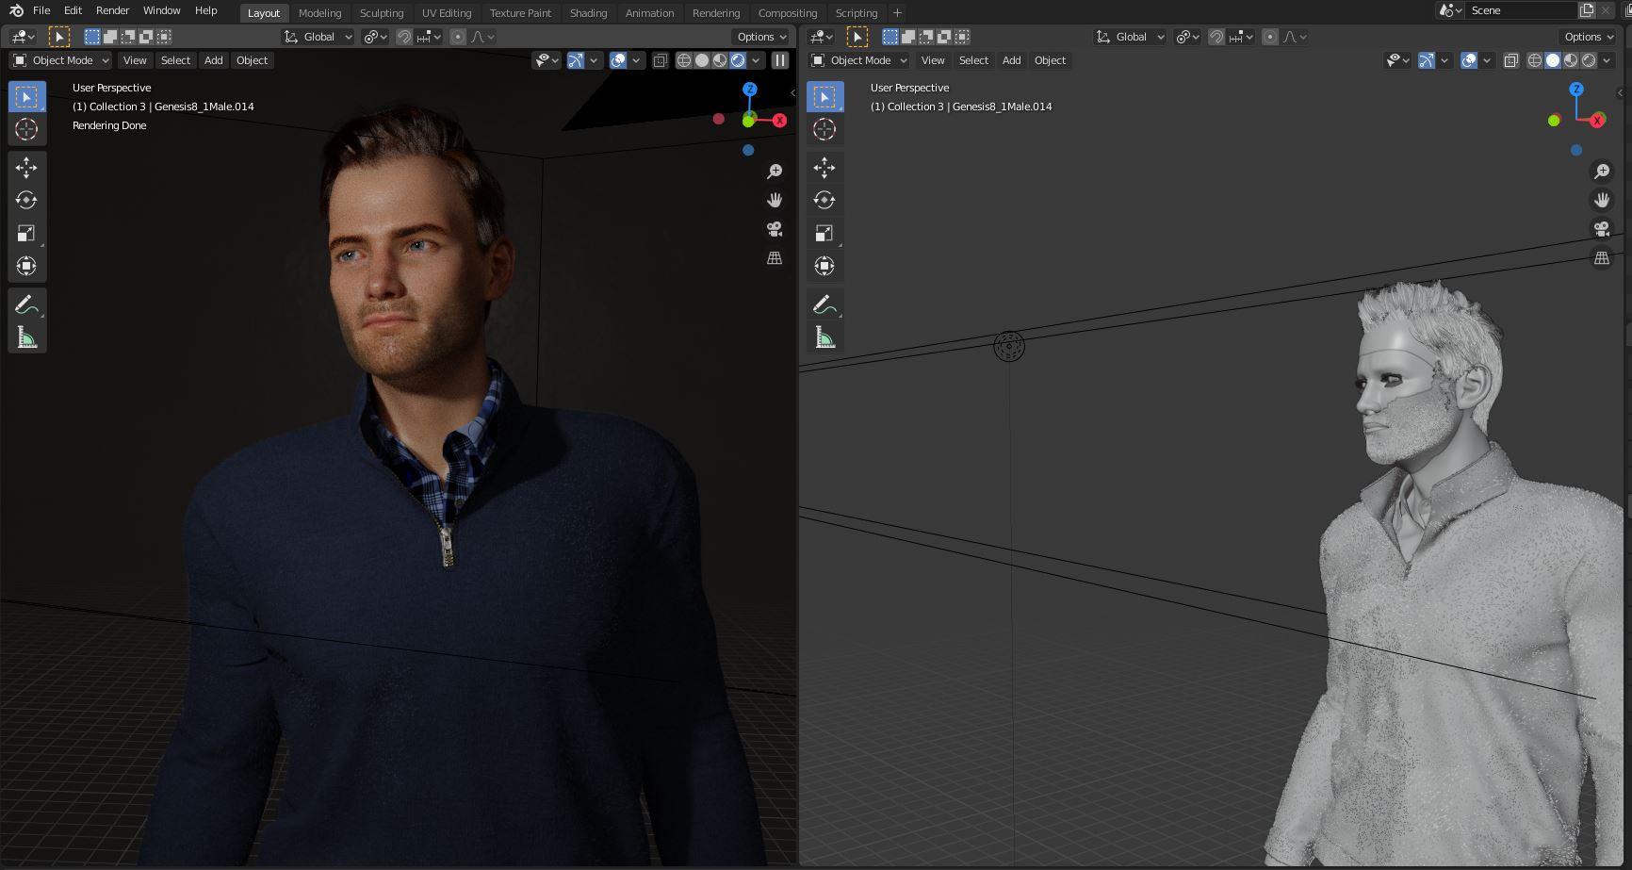Add a new workspace with plus button

[x=897, y=13]
